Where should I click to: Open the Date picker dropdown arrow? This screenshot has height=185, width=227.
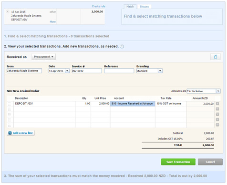click(x=67, y=71)
